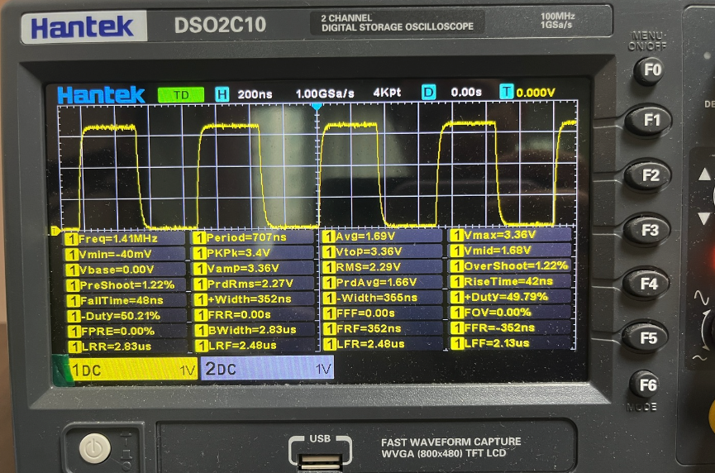This screenshot has height=473, width=715.
Task: Click the -Duty=50.21% measurement
Action: pos(126,316)
